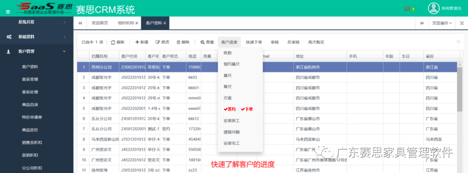Sort by the 客户代号 column header
Image resolution: width=468 pixels, height=173 pixels.
click(x=132, y=56)
